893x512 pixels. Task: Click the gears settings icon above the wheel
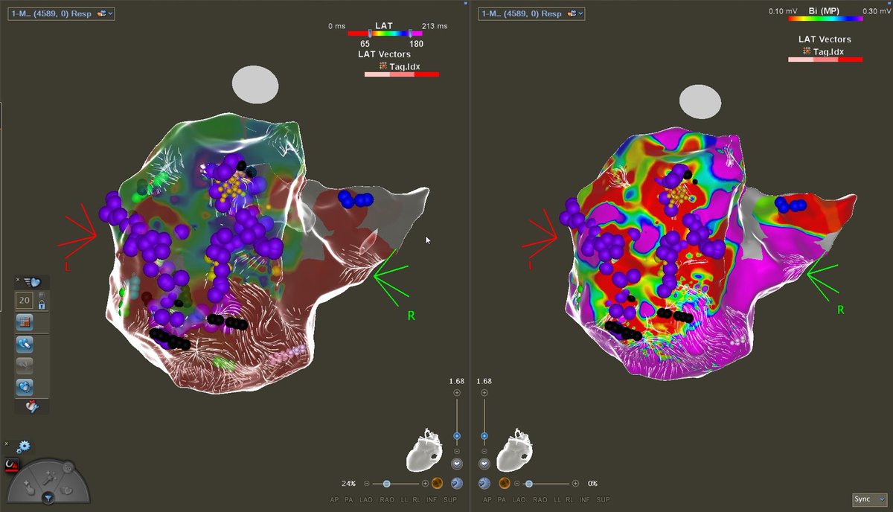point(24,447)
